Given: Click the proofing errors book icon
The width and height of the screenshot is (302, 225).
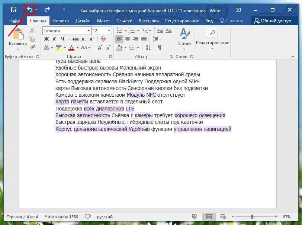Looking at the screenshot, I should [x=88, y=217].
